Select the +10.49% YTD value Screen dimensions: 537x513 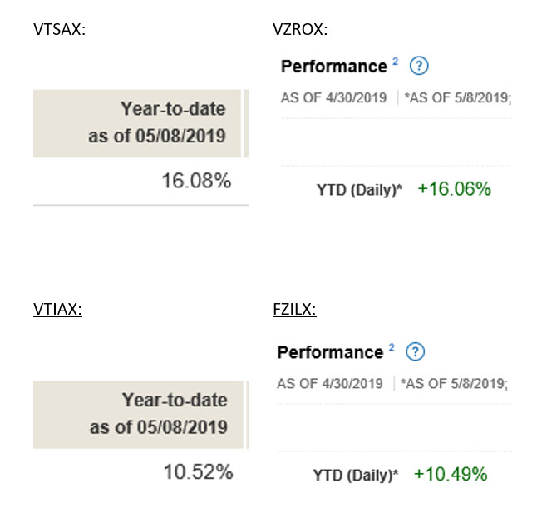tap(451, 474)
